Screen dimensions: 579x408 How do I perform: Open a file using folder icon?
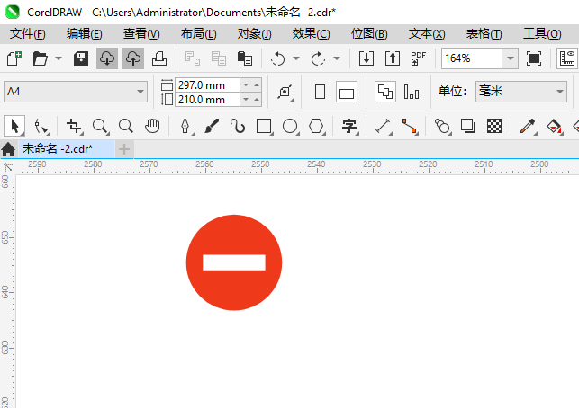coord(40,58)
